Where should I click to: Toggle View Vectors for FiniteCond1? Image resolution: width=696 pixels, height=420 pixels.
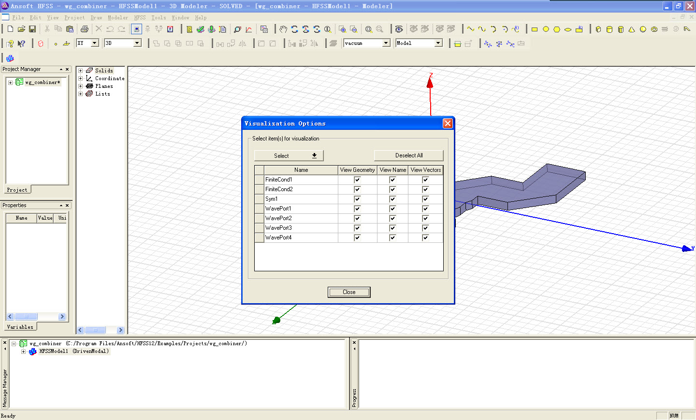tap(425, 180)
